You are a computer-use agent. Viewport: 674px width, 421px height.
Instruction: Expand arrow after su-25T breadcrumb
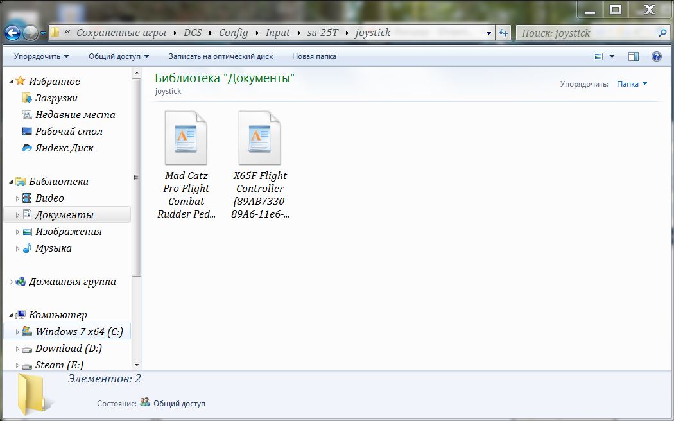pos(347,33)
